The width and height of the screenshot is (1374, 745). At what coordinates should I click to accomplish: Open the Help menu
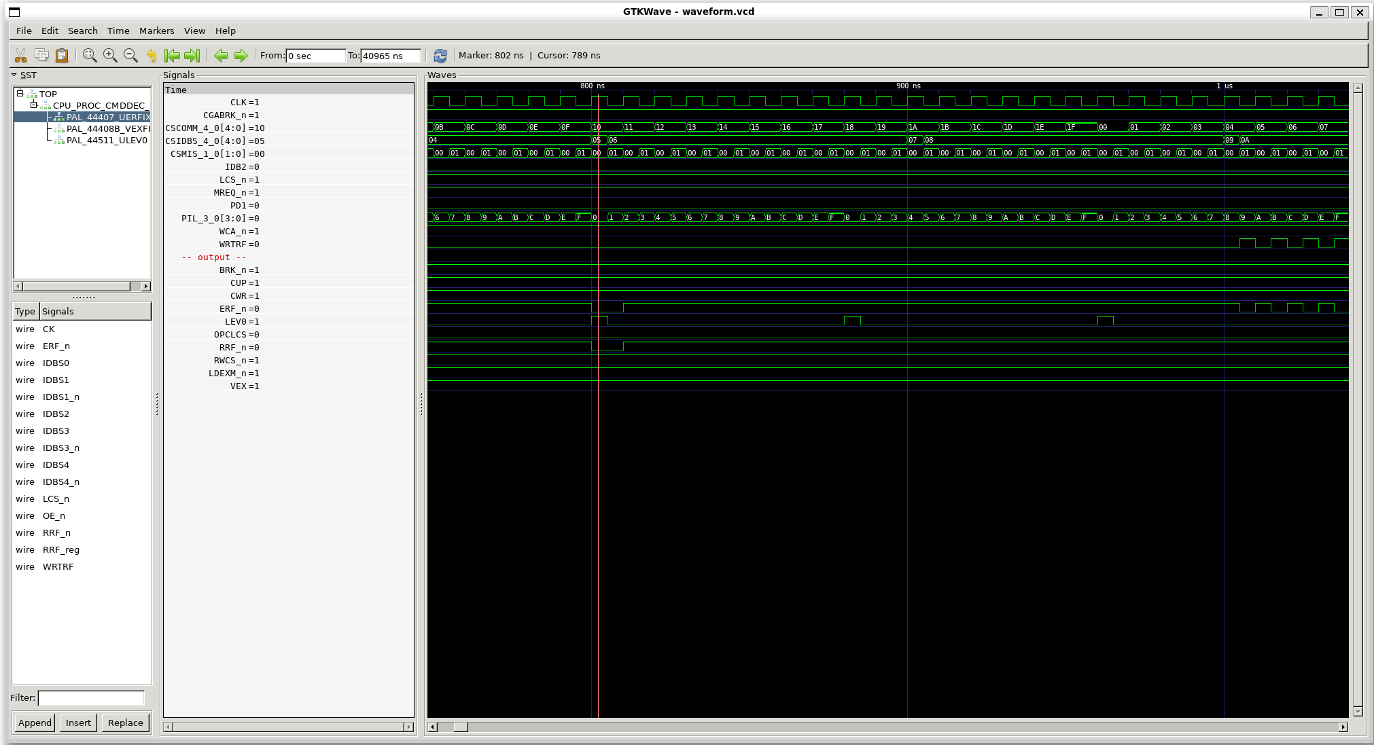coord(226,31)
